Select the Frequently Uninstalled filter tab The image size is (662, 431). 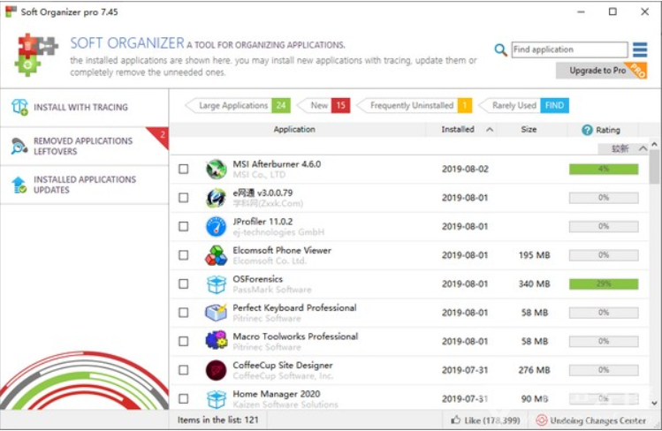(415, 105)
